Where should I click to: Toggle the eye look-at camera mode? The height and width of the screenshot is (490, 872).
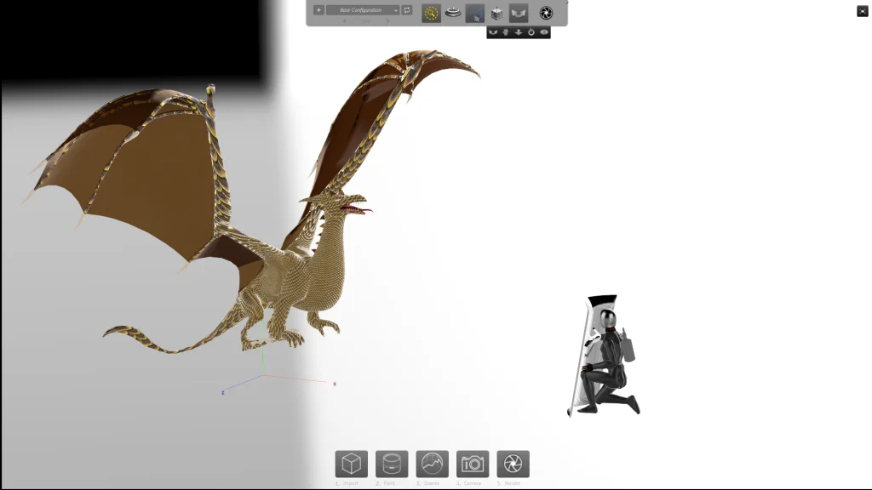[x=543, y=32]
